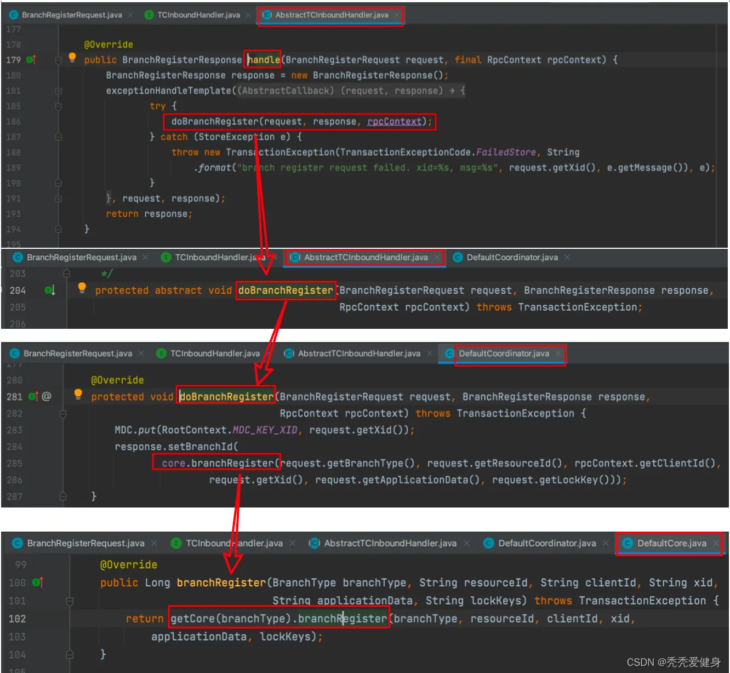Click the @Override annotation on line 99
Image resolution: width=730 pixels, height=673 pixels.
pos(129,564)
